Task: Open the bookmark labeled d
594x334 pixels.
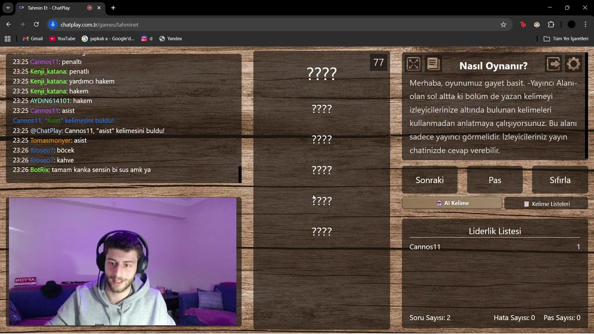Action: (x=147, y=39)
